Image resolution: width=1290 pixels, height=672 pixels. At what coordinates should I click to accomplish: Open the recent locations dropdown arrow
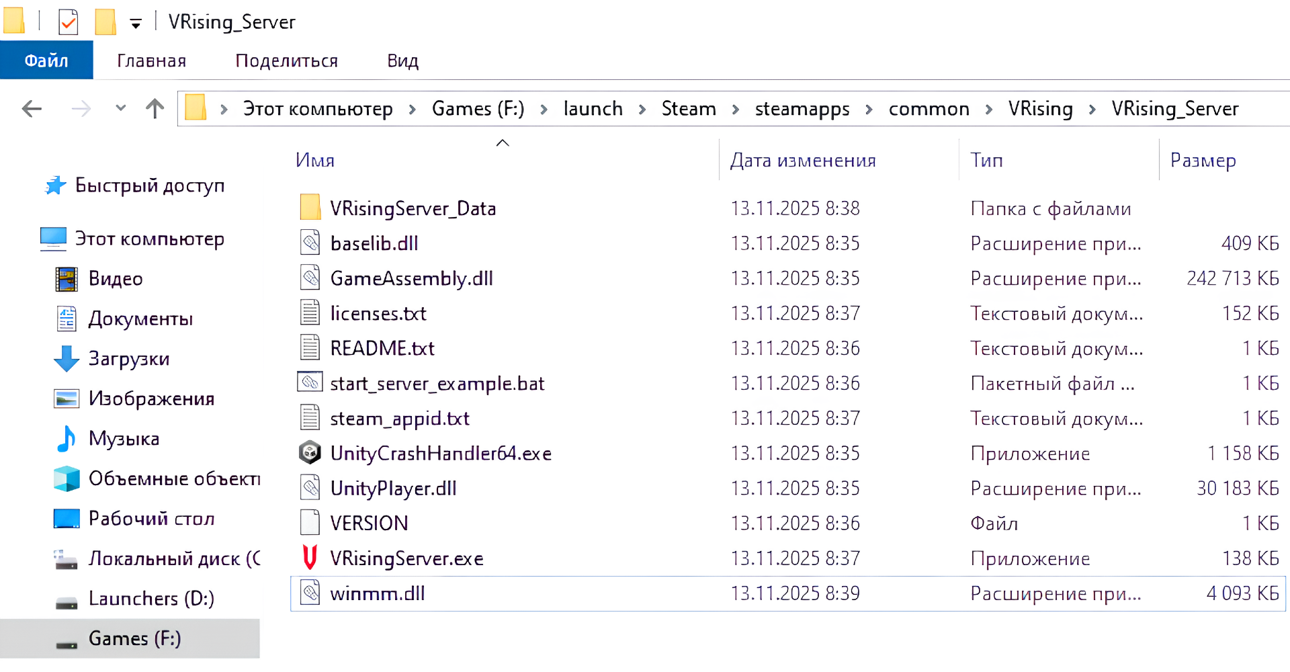(x=121, y=108)
